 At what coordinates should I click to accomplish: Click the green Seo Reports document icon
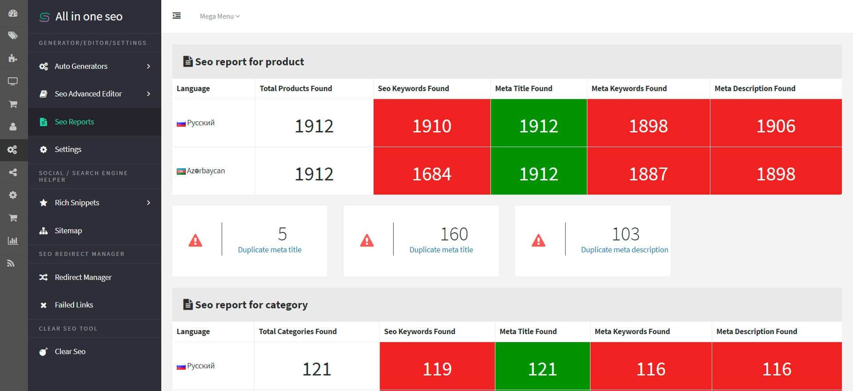tap(43, 122)
